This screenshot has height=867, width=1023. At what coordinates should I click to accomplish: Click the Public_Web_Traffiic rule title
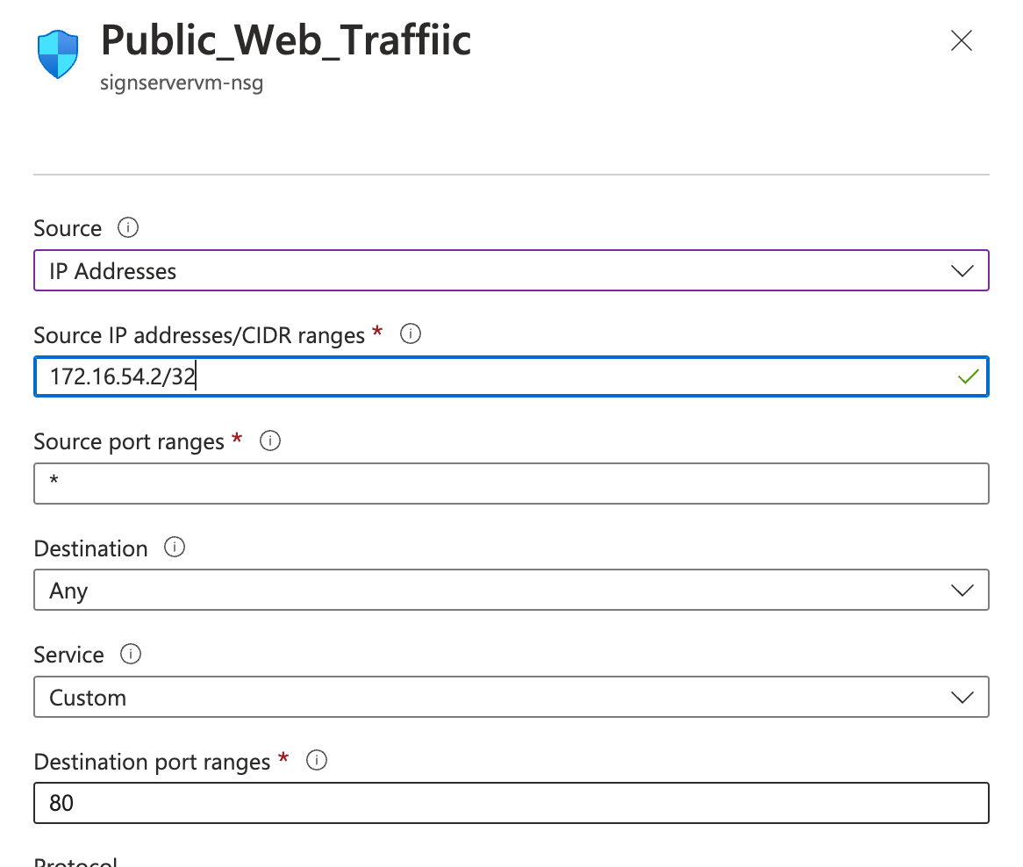pos(286,40)
